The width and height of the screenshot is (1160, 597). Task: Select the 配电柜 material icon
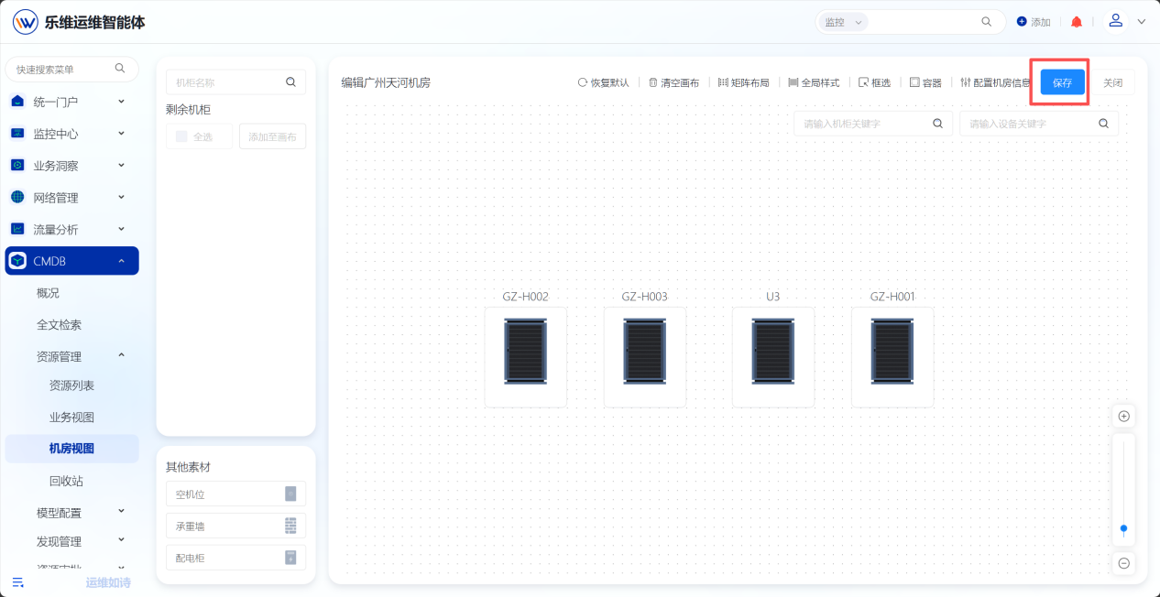tap(290, 558)
